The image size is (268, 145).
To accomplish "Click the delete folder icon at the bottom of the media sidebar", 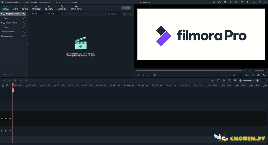I will pos(11,75).
